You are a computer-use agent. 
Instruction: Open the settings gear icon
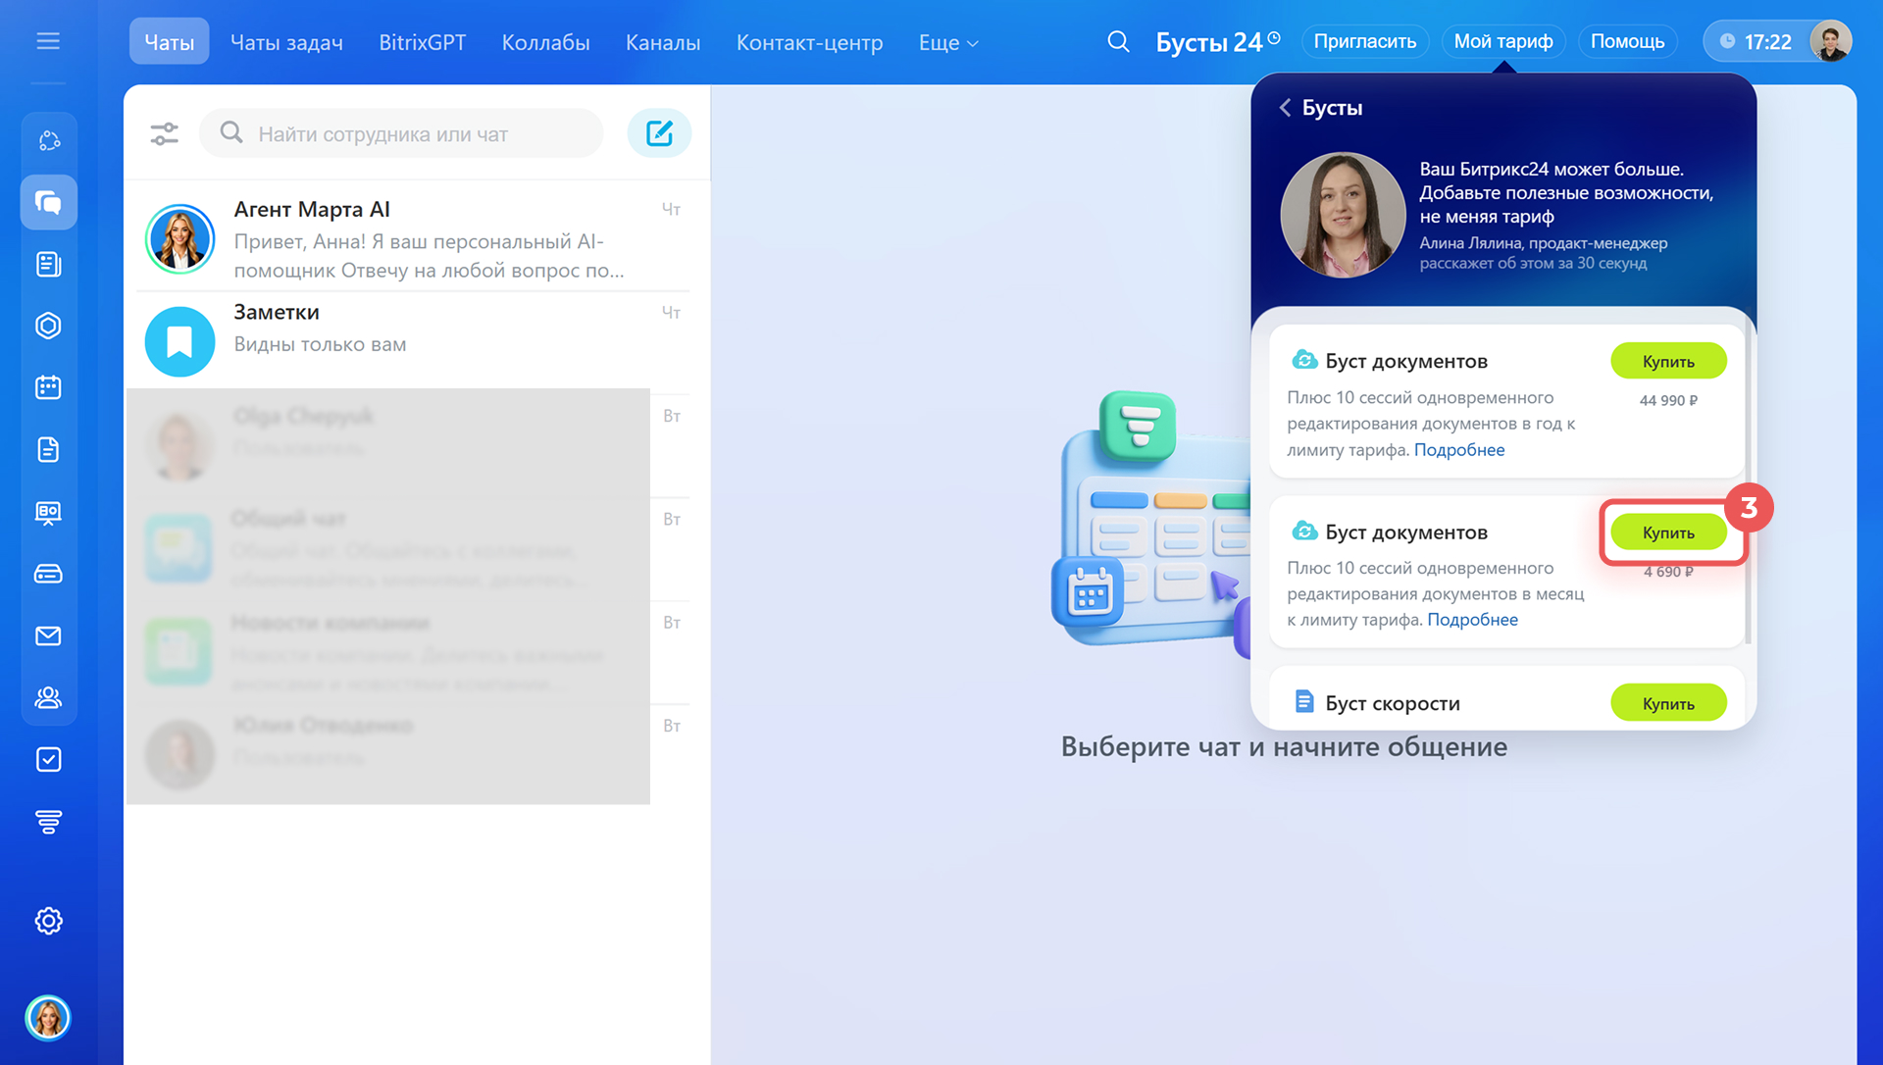(x=48, y=921)
